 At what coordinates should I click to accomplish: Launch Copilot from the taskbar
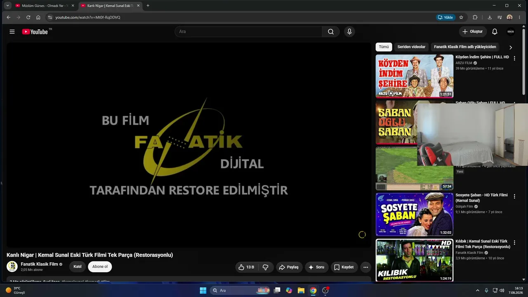pyautogui.click(x=289, y=290)
